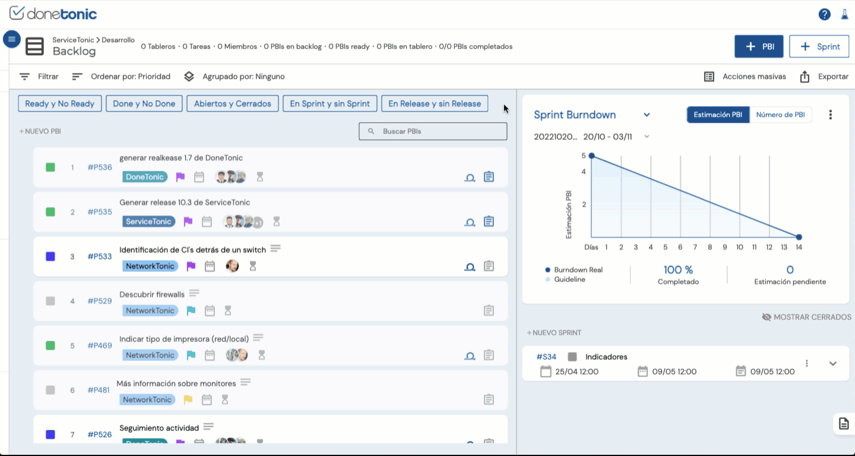This screenshot has width=855, height=456.
Task: Click +NUEVO SPRINT link
Action: tap(554, 333)
